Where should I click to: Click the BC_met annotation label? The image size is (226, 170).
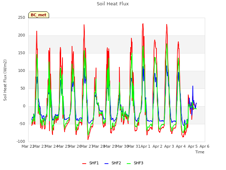[x=38, y=15]
